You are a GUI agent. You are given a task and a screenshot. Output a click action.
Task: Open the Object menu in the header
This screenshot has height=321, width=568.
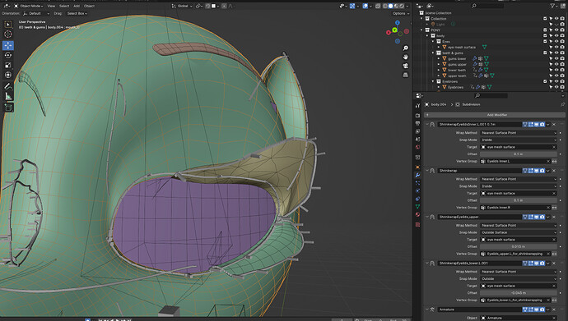(89, 6)
